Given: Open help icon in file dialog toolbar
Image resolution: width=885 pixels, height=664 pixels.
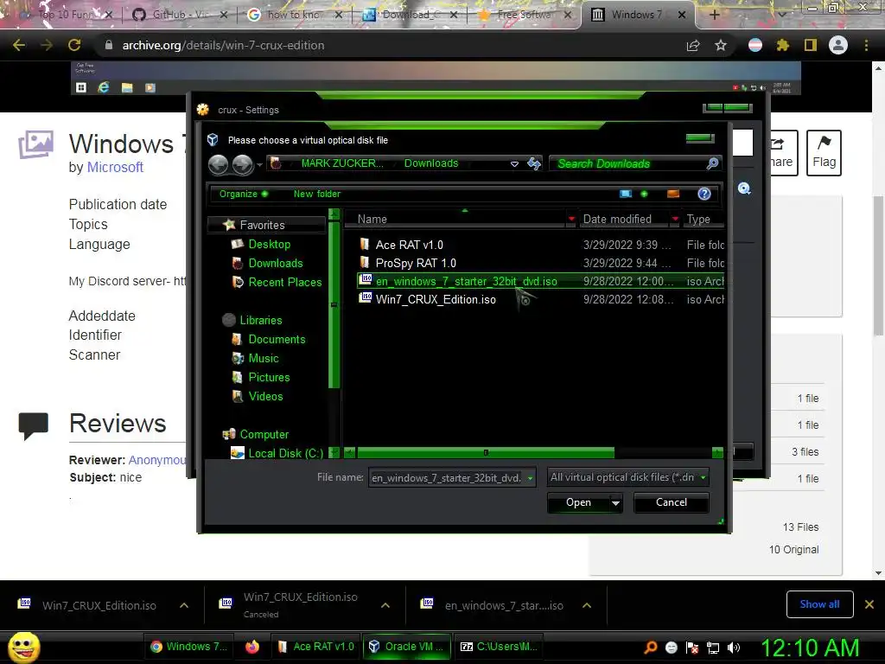Looking at the screenshot, I should (x=704, y=194).
